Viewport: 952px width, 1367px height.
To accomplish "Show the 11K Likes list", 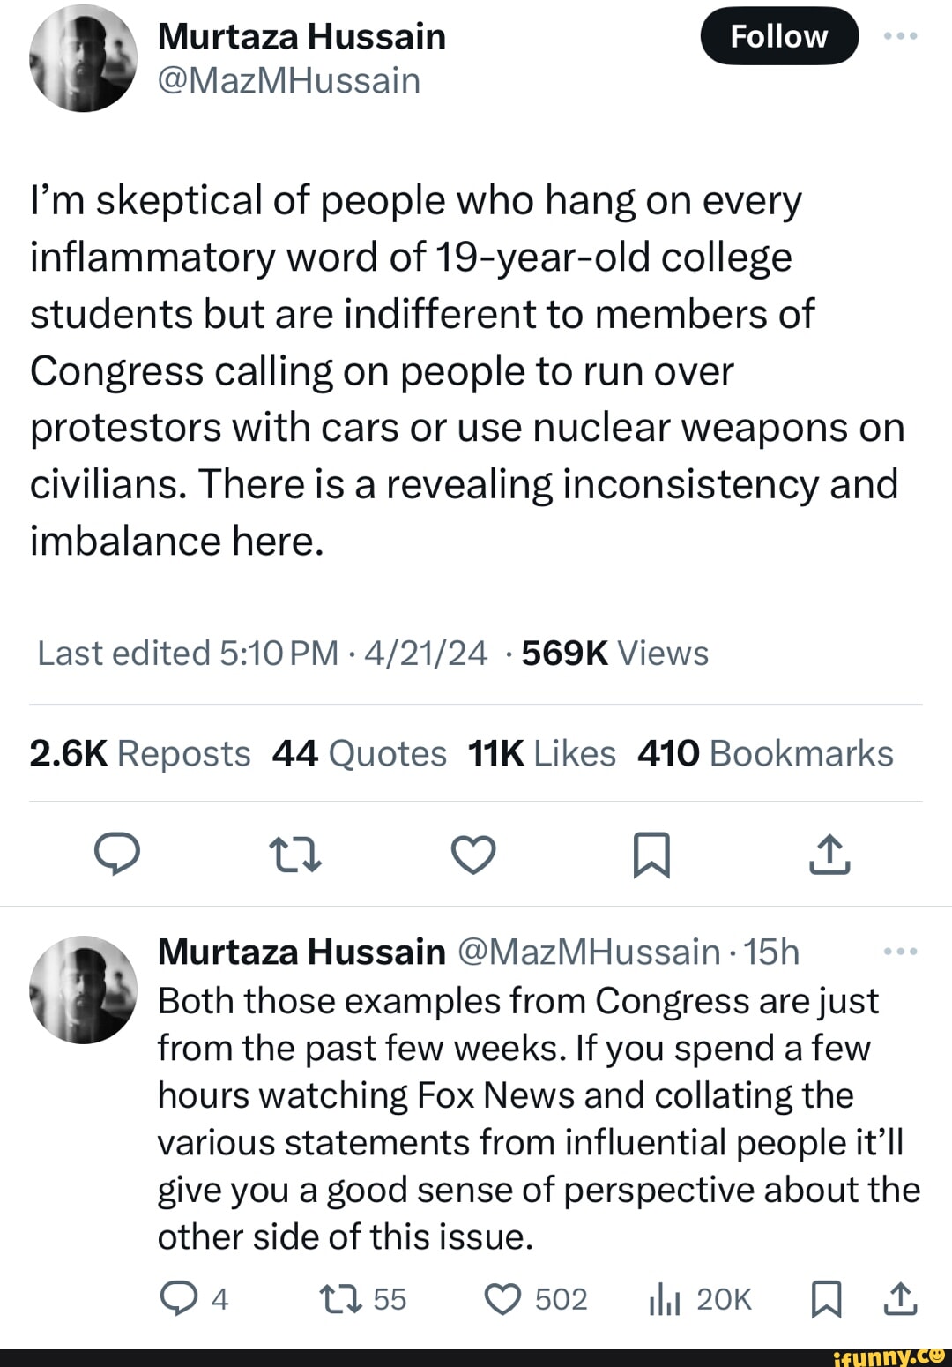I will click(542, 754).
